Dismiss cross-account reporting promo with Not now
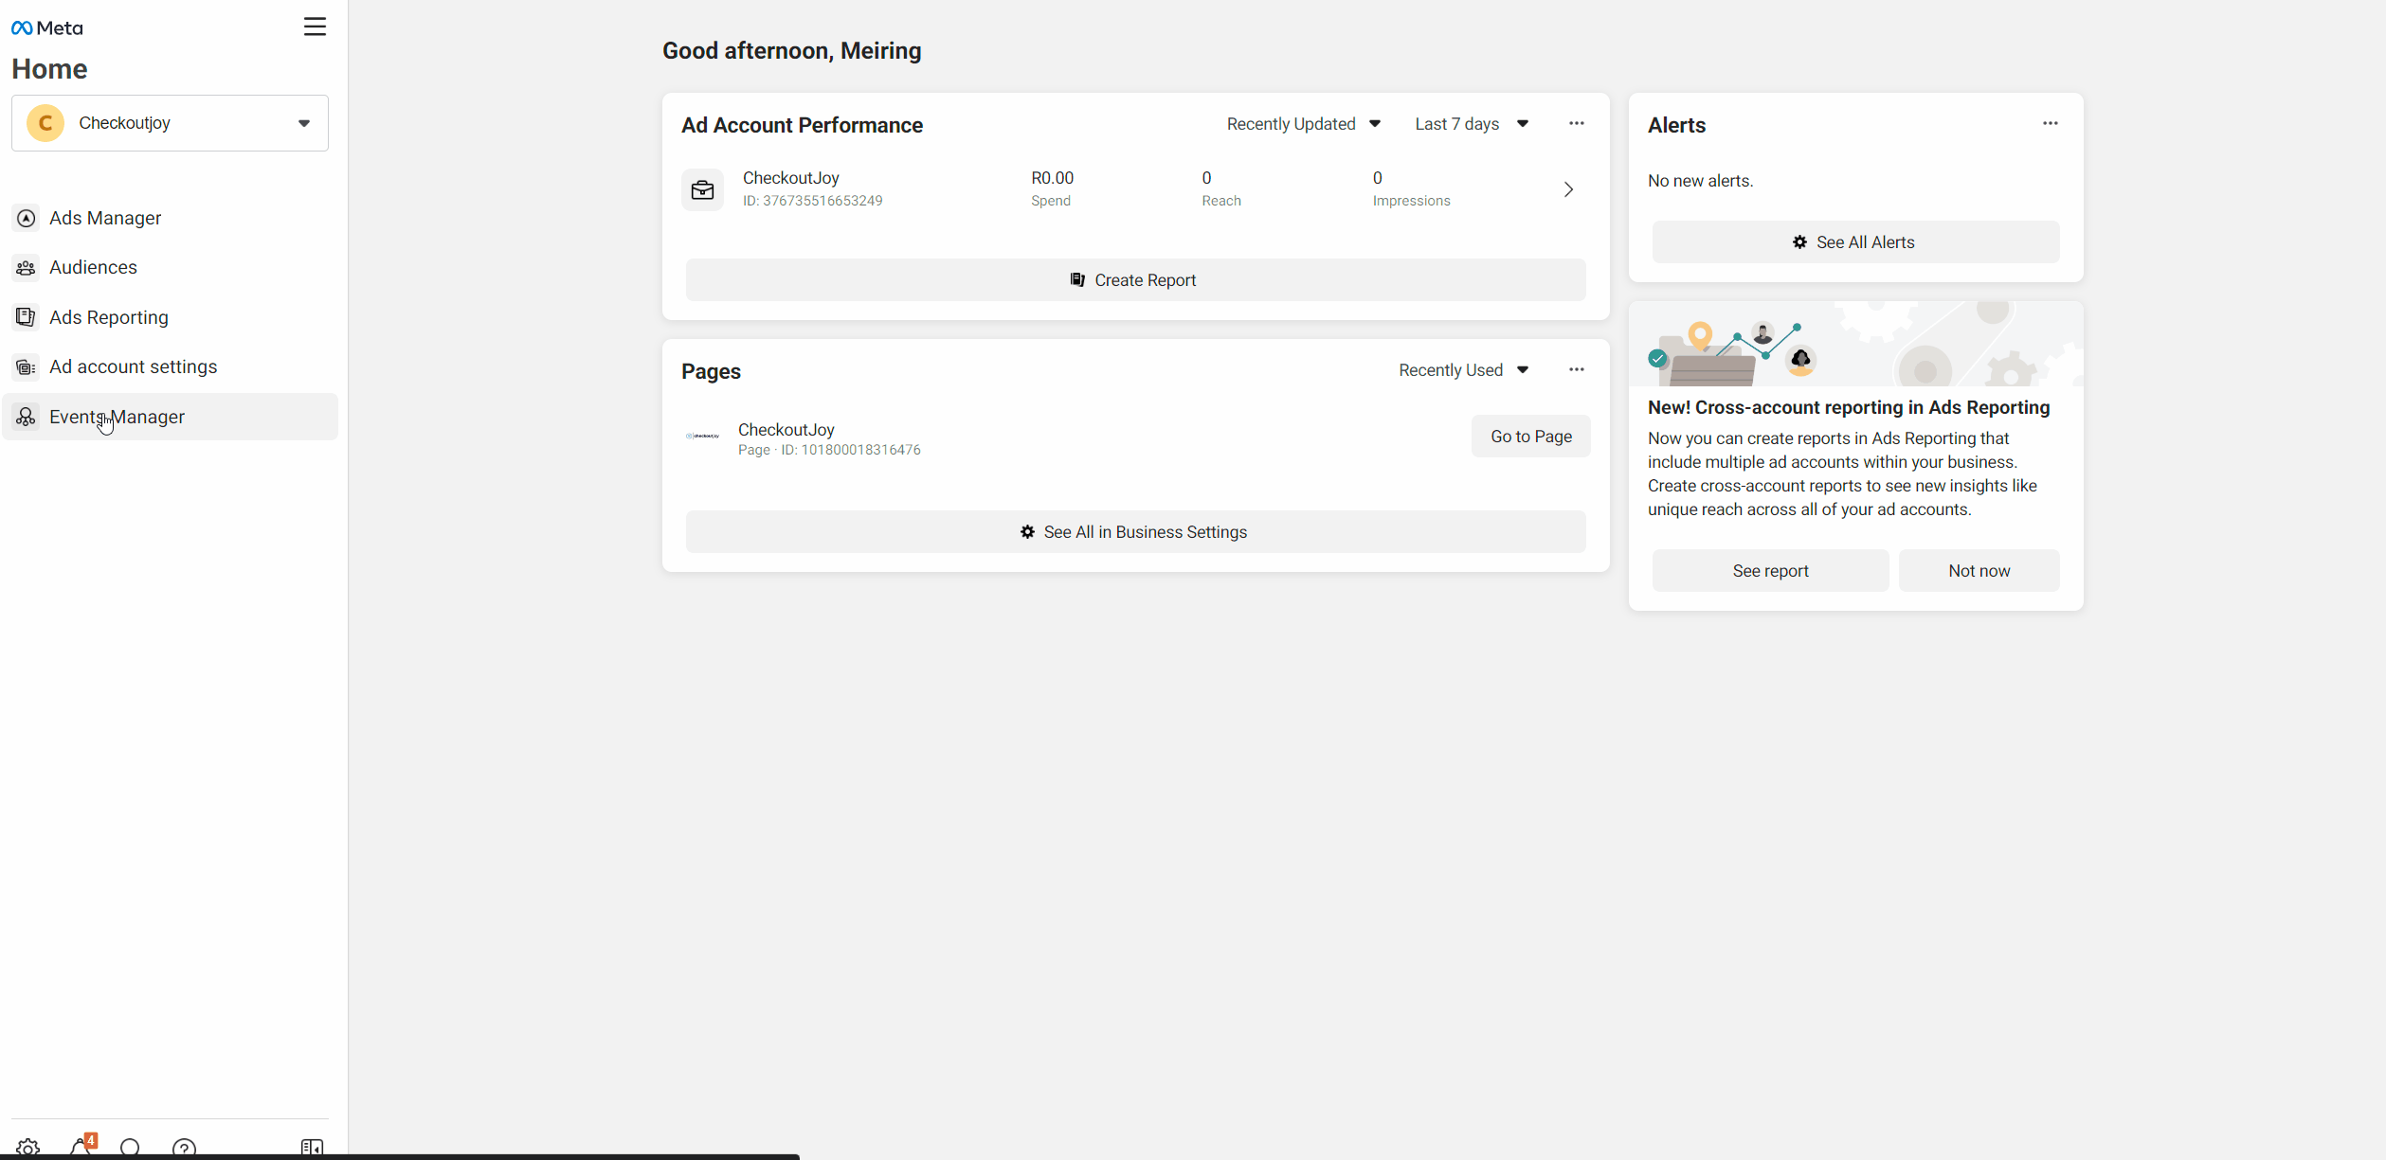This screenshot has height=1160, width=2386. click(1979, 570)
